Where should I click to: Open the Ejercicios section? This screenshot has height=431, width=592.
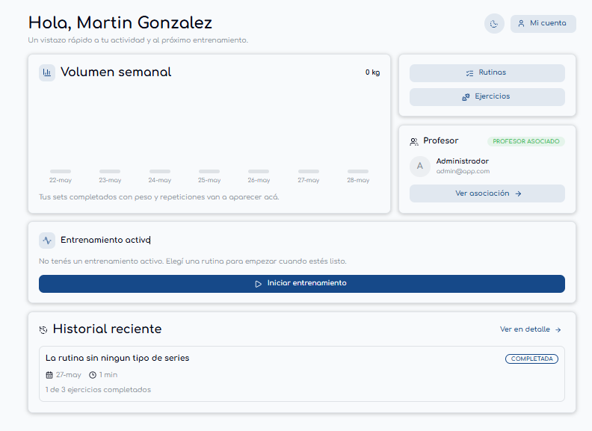487,97
